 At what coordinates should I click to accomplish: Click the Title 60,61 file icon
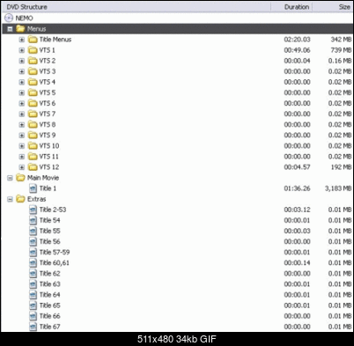click(33, 262)
